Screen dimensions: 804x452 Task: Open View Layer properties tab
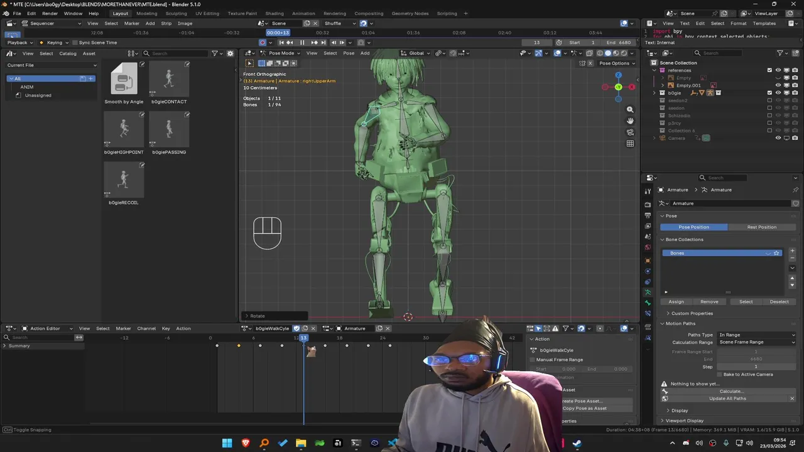click(648, 226)
